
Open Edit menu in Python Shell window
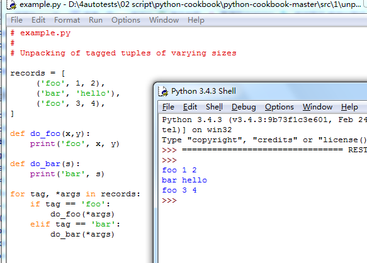click(190, 107)
